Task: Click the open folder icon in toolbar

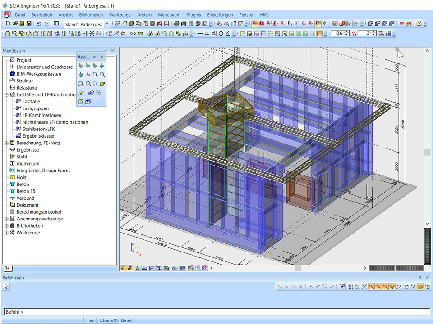Action: 14,23
